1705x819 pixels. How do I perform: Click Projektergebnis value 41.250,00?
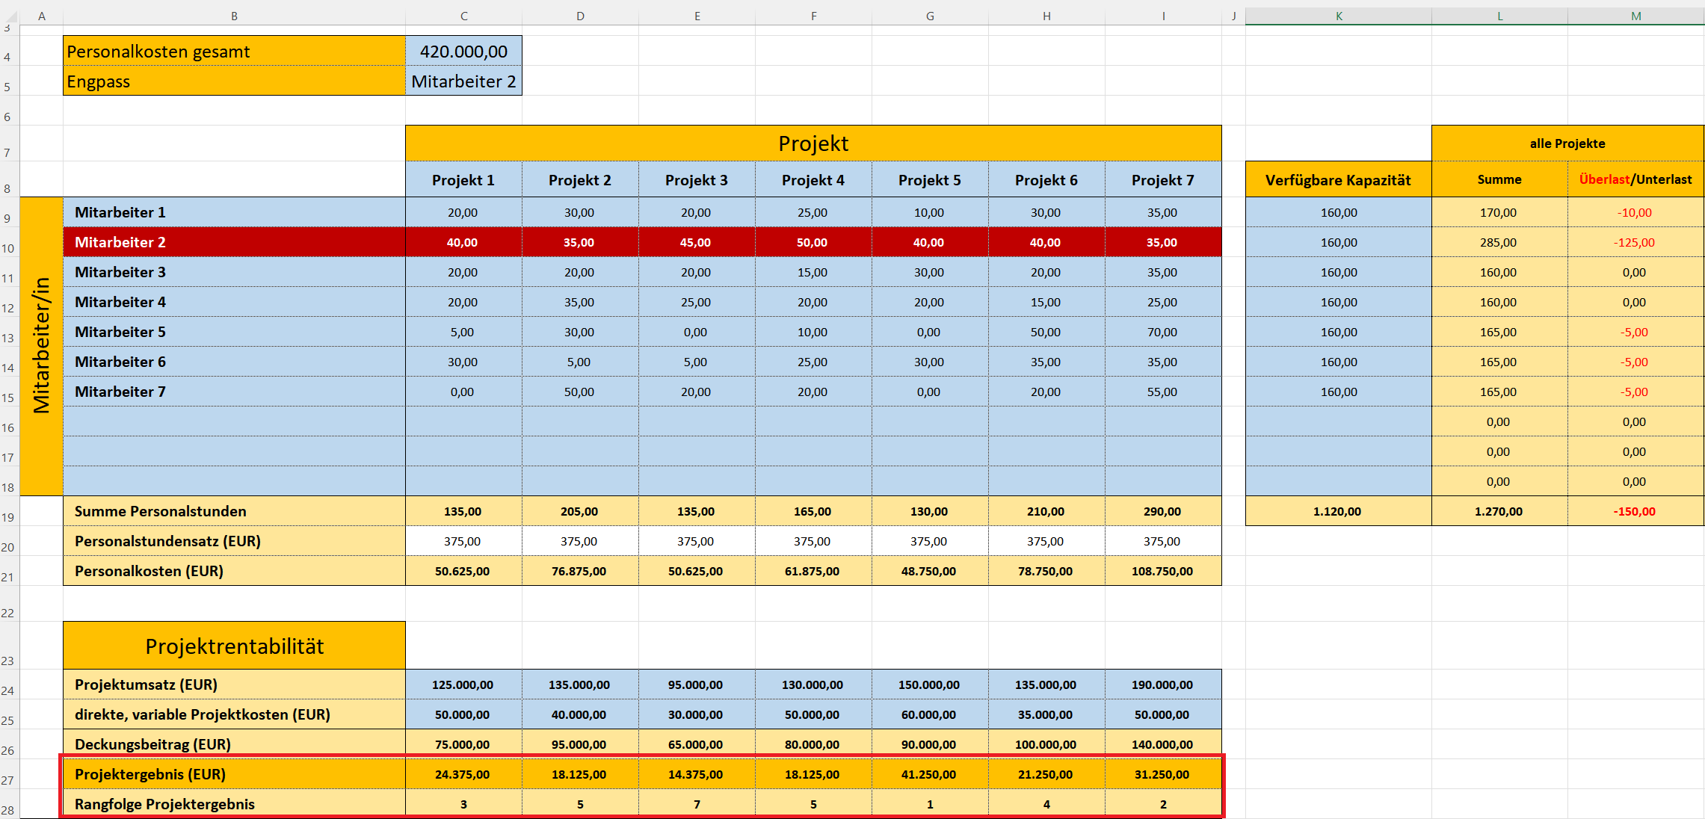tap(929, 774)
